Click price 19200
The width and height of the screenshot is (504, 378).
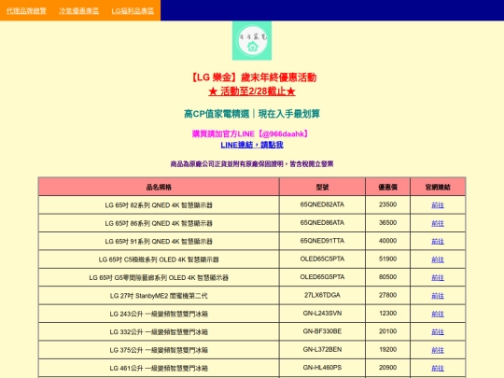[387, 349]
